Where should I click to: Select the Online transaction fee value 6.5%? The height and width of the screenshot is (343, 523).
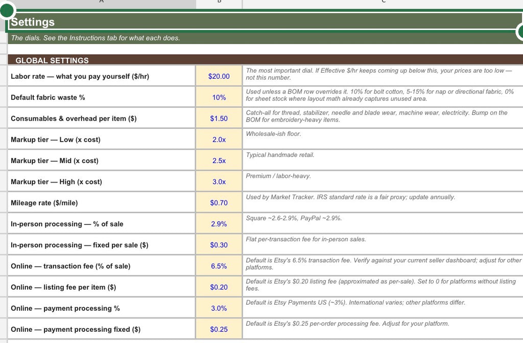pos(219,265)
